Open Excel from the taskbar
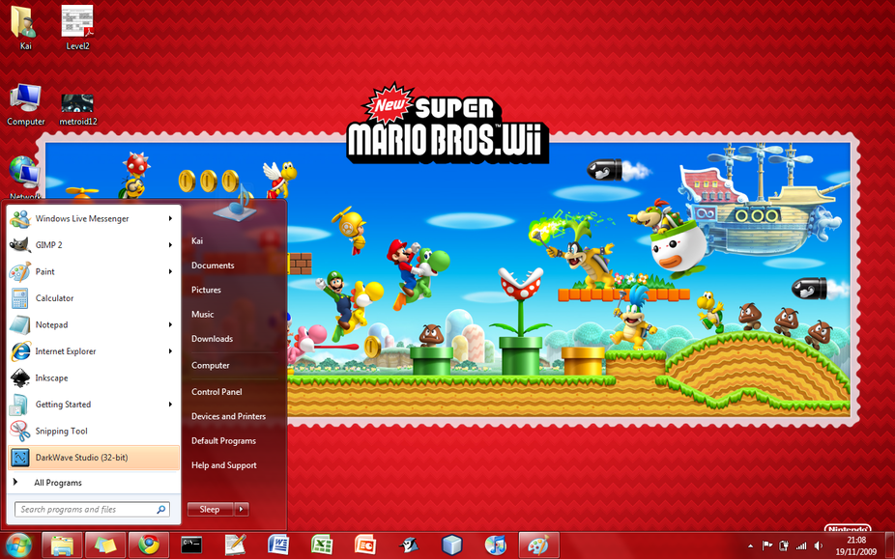The width and height of the screenshot is (895, 559). (x=322, y=545)
